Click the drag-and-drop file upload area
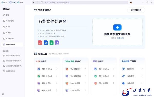Screen dimensions: 154x97 pyautogui.click(x=117, y=32)
